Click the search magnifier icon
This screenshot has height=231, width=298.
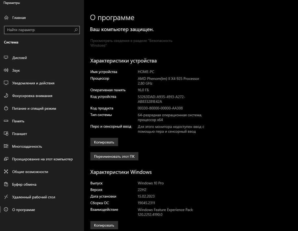[x=76, y=30]
